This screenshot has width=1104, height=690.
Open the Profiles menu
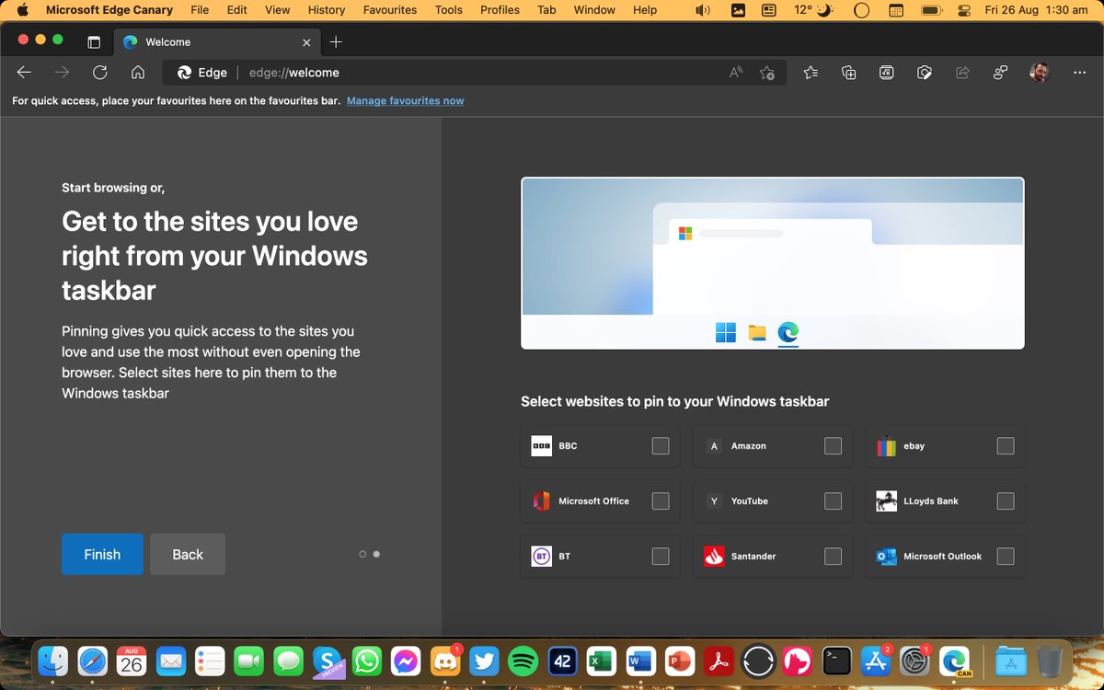pos(500,10)
